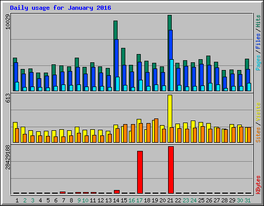264x206 pixels.
Task: Click day label 17 on the x-axis
Action: tap(139, 200)
